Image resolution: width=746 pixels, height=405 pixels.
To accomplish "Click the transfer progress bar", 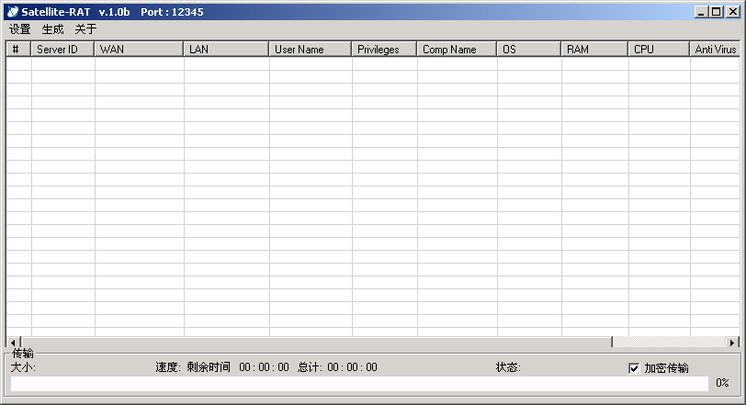I will coord(358,384).
